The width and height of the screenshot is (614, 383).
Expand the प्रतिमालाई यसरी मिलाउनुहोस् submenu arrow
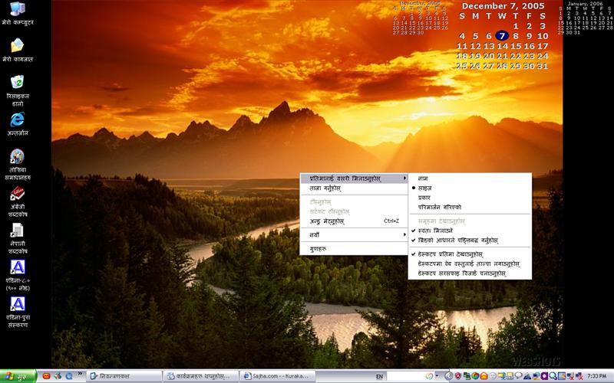click(x=404, y=178)
